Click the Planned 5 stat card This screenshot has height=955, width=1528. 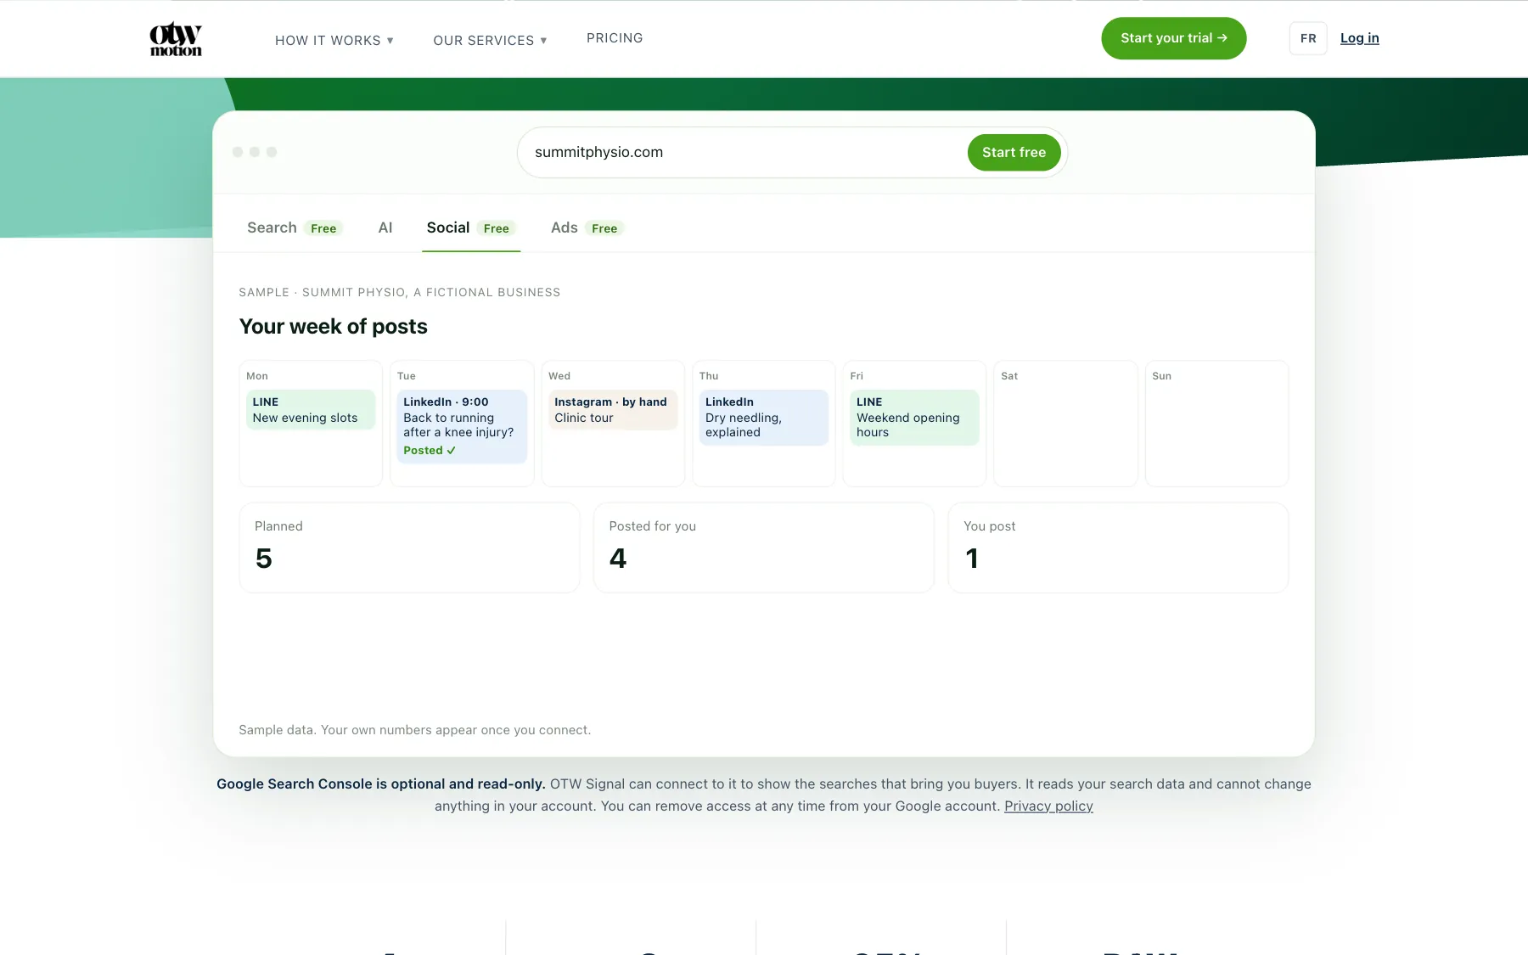(x=409, y=548)
